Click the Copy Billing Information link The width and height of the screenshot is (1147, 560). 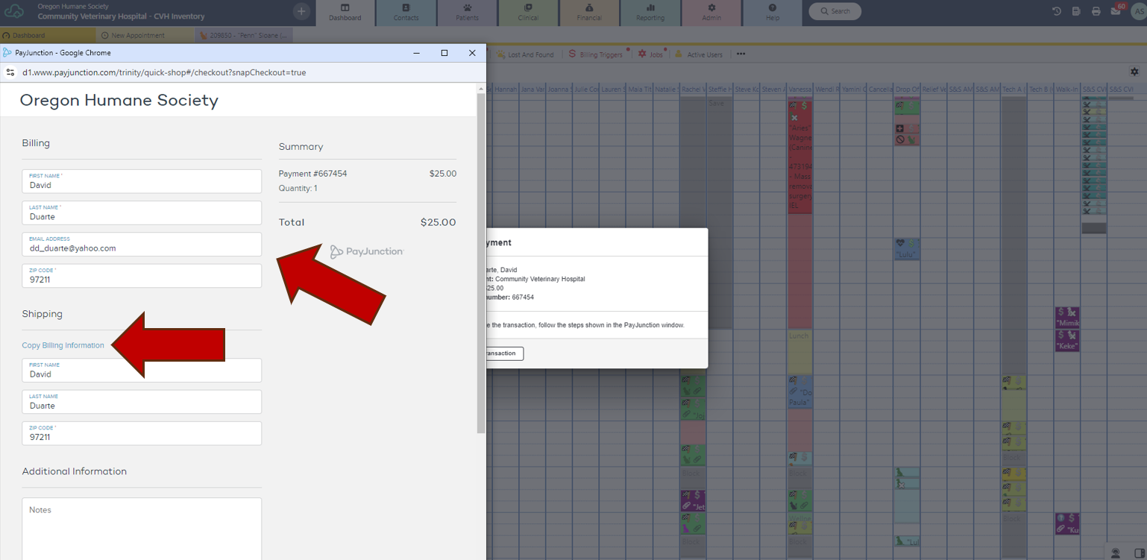[63, 345]
